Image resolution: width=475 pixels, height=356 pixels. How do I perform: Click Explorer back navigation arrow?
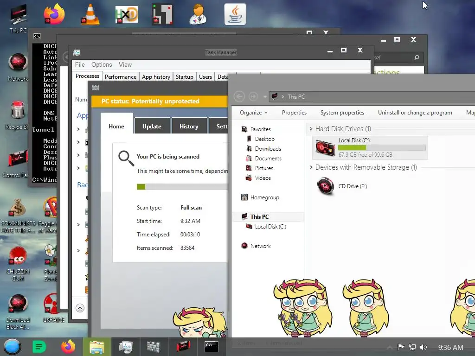(x=239, y=96)
